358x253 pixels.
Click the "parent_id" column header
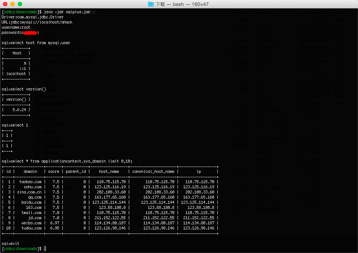point(76,171)
